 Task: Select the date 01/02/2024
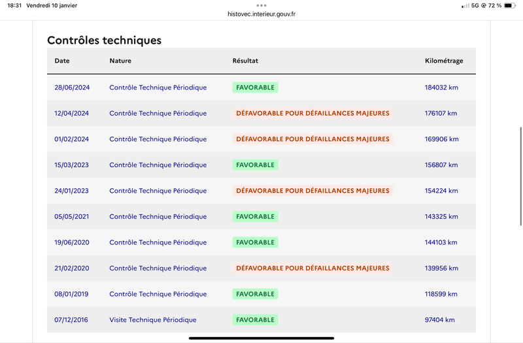72,139
